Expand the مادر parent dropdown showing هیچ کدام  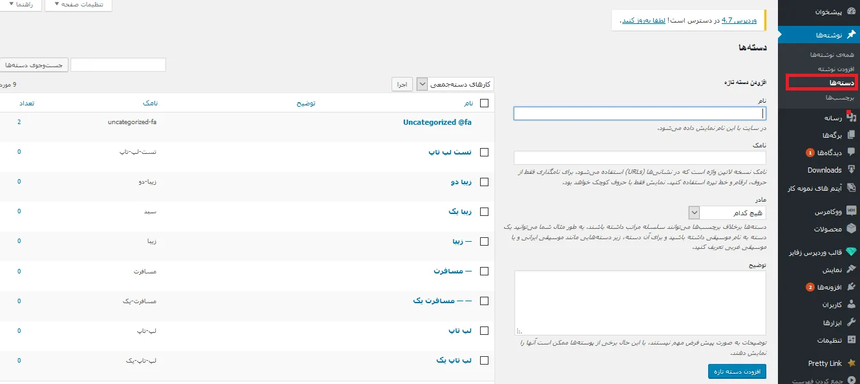(727, 213)
